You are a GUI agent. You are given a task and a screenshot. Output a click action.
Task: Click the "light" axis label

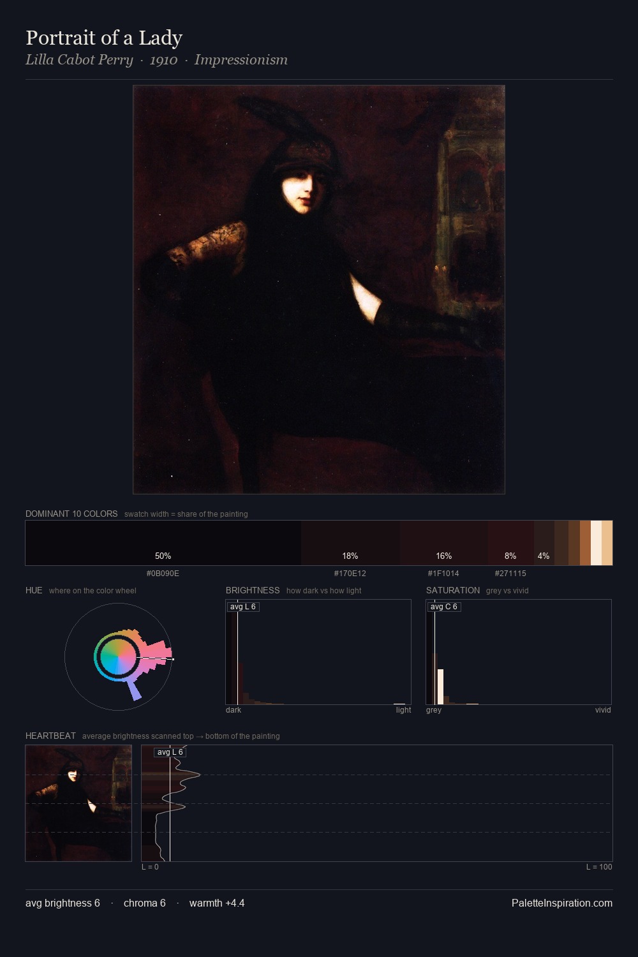click(x=403, y=710)
